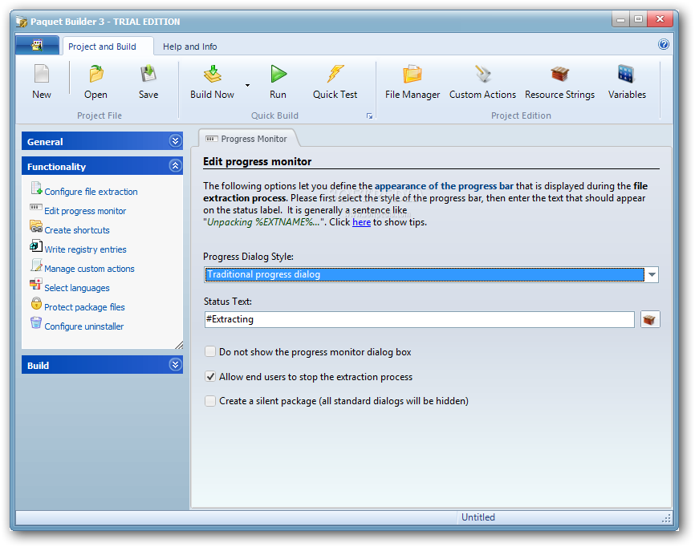Click the New project icon
The image size is (695, 547).
tap(42, 74)
